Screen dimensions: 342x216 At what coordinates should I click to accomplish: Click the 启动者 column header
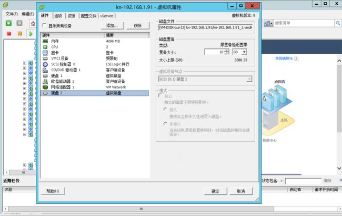[x=295, y=190]
